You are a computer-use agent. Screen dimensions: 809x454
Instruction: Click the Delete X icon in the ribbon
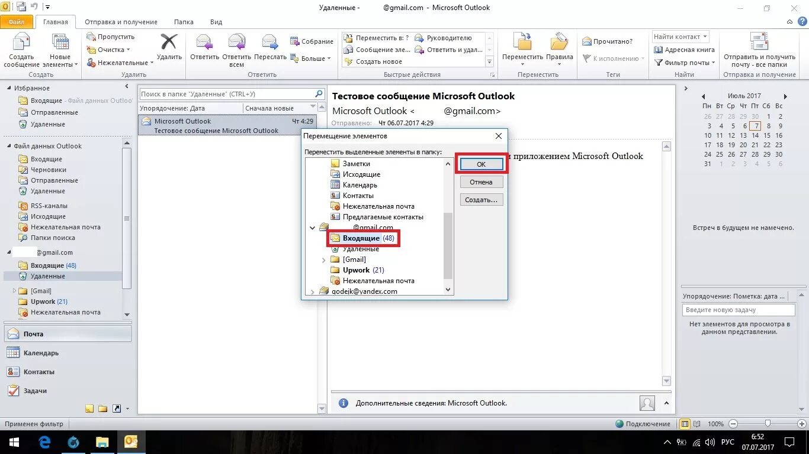169,43
